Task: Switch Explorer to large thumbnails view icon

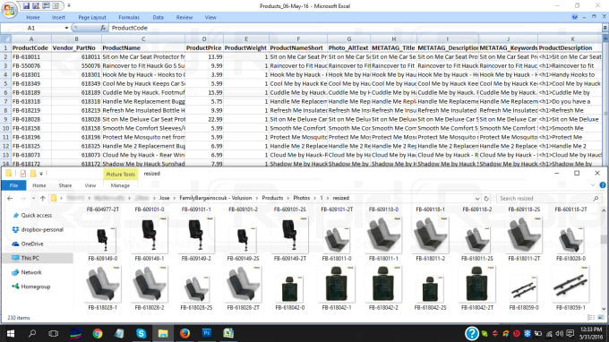Action: (600, 318)
